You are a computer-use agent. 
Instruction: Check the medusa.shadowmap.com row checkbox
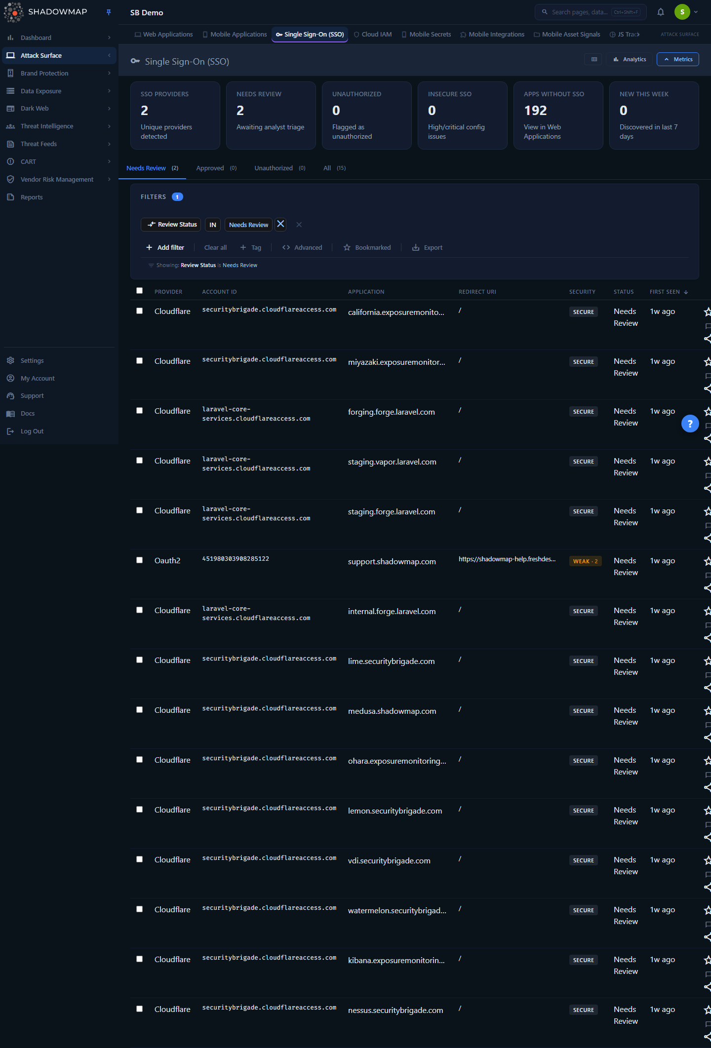139,710
